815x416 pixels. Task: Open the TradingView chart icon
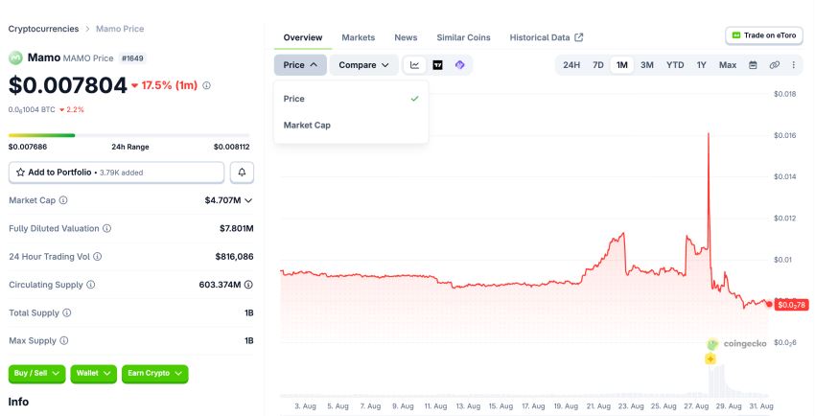pos(437,65)
